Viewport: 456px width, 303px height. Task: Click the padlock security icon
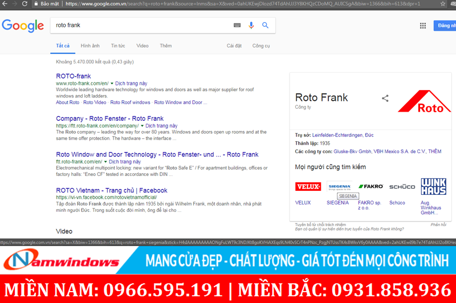coord(36,4)
